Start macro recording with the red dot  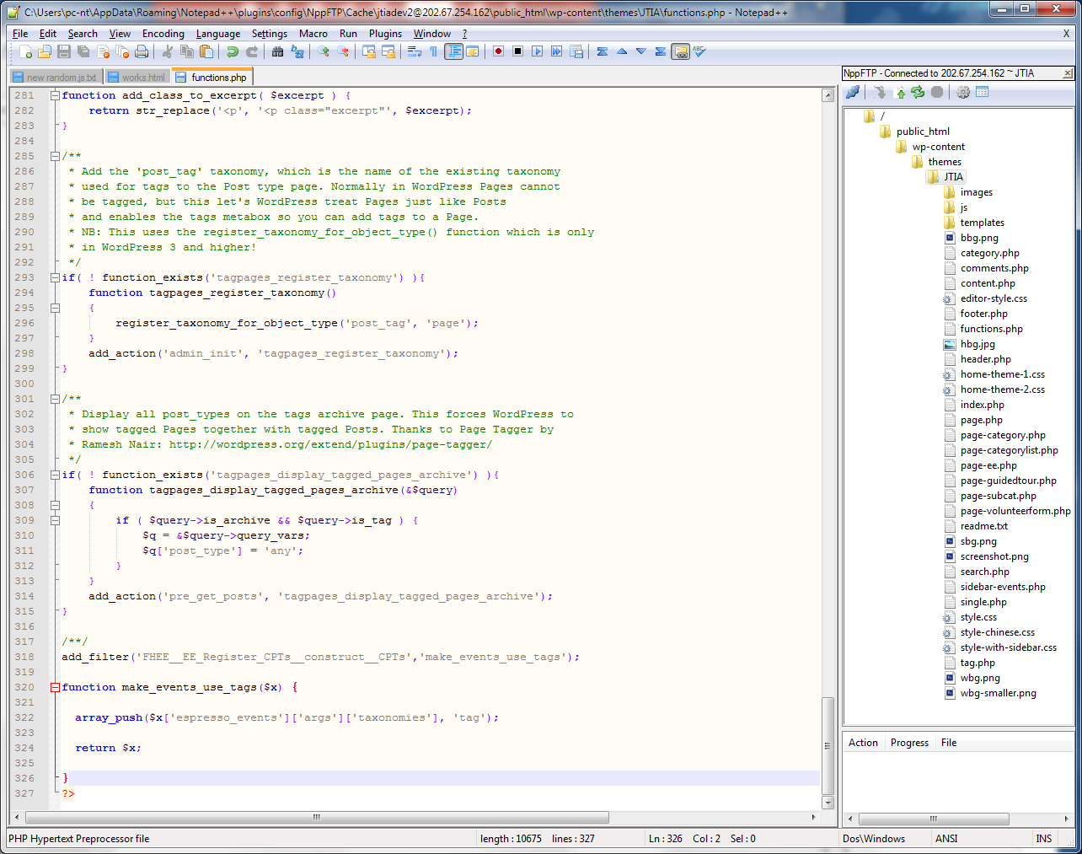(498, 51)
